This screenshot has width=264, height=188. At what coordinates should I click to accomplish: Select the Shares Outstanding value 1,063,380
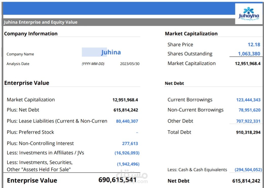tap(249, 54)
